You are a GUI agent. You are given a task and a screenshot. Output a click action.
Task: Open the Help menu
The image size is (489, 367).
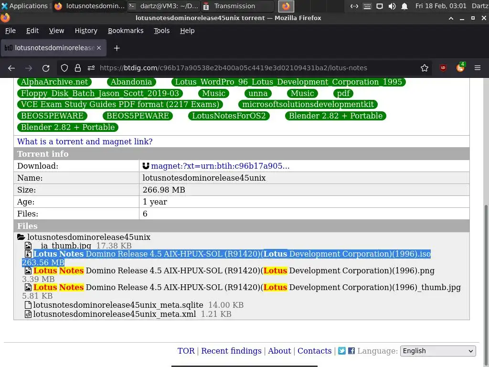click(x=187, y=31)
